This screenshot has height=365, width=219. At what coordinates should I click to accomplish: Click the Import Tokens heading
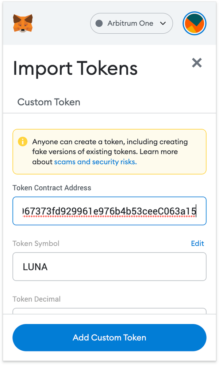click(x=75, y=68)
